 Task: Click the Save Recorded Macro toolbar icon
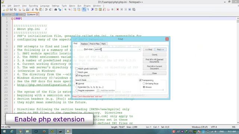pos(134,10)
